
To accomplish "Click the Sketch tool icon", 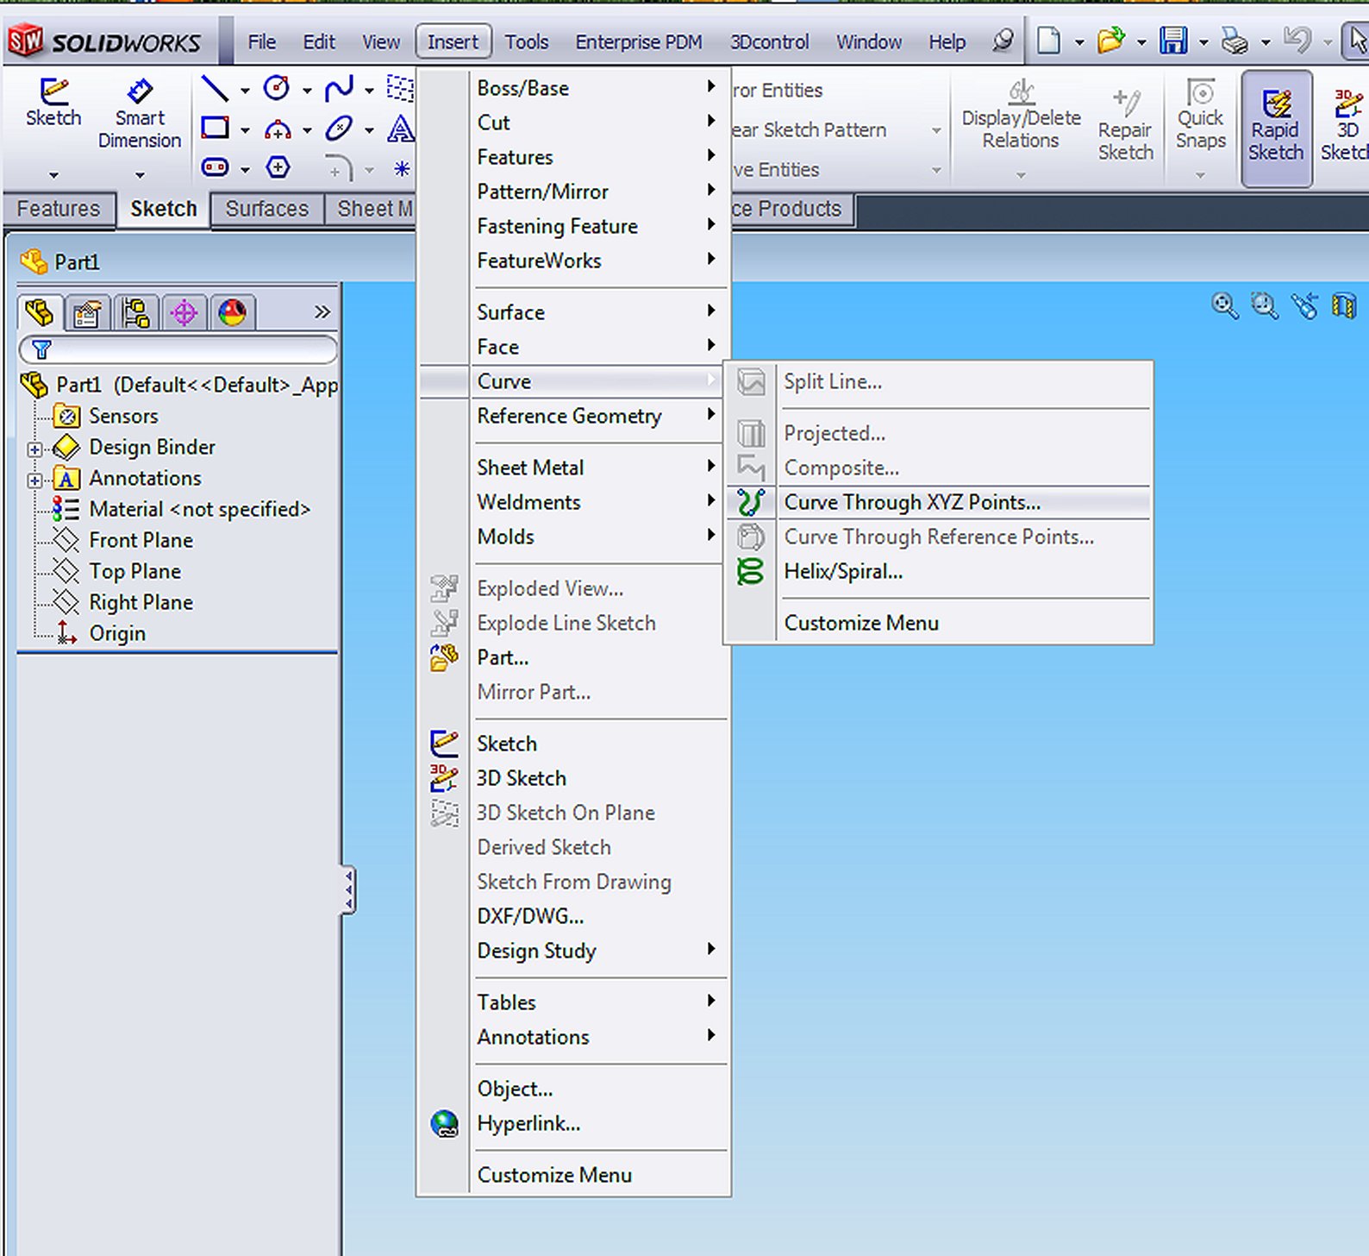I will tap(53, 90).
